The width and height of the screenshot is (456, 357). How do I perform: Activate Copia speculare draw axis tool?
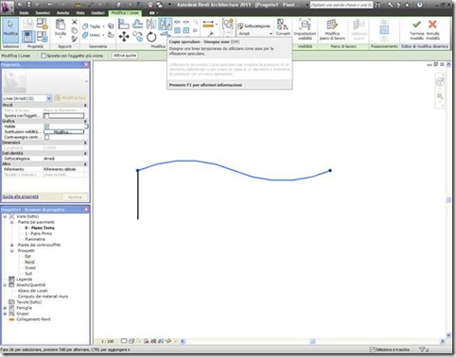[x=166, y=24]
